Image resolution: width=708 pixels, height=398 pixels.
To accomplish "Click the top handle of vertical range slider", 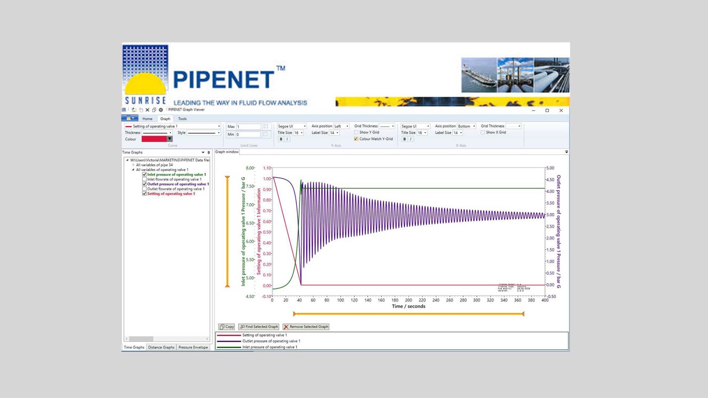I will [228, 178].
